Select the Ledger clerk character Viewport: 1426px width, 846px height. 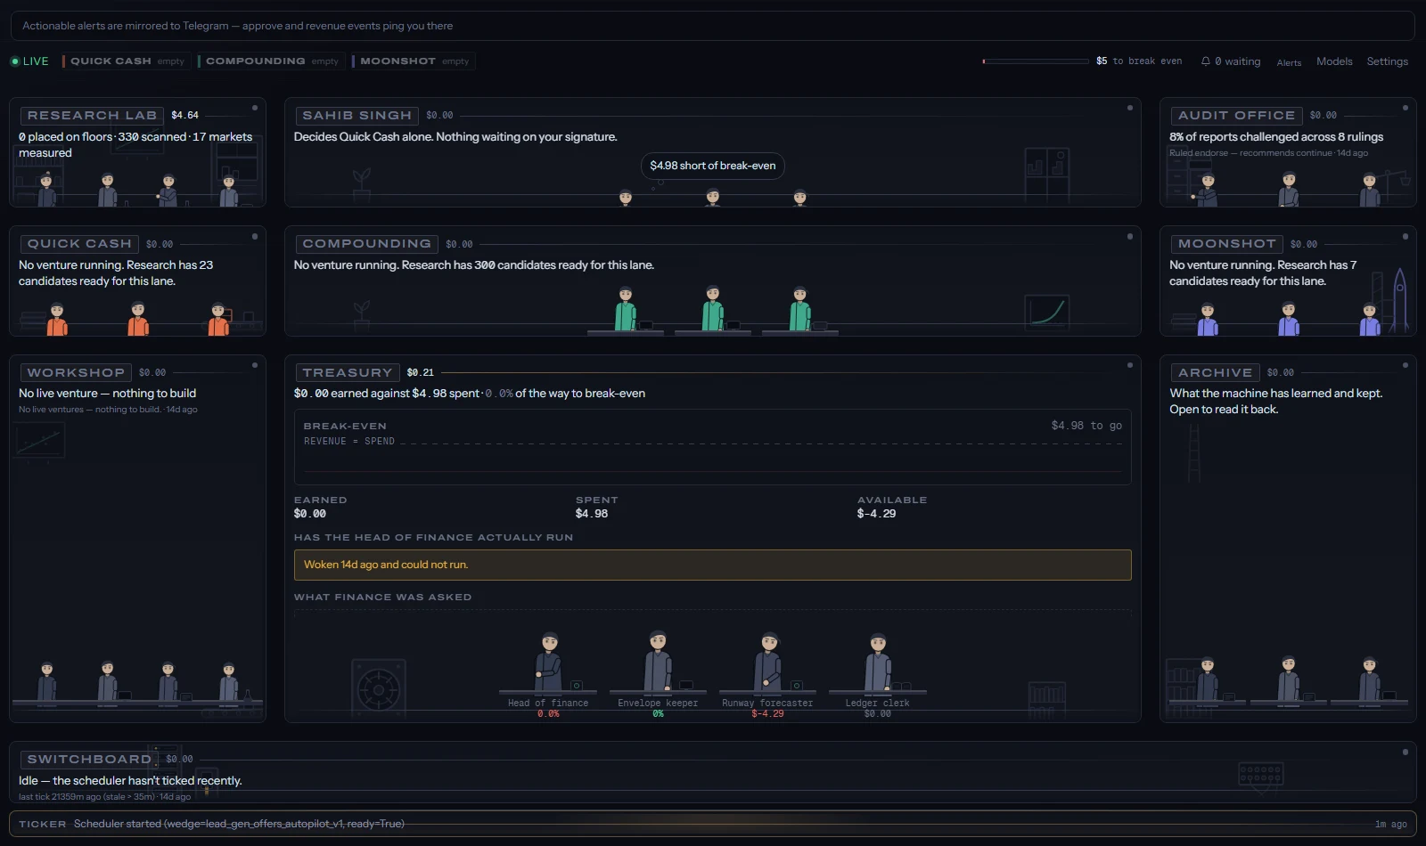point(878,663)
